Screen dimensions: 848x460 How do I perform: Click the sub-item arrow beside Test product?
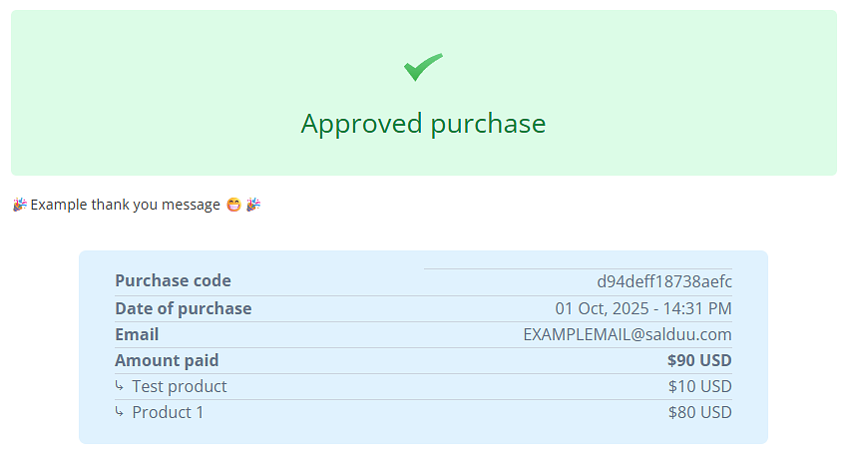120,386
